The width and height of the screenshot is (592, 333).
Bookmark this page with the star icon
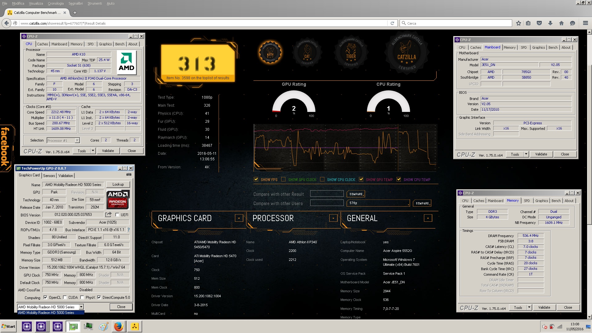pos(518,23)
